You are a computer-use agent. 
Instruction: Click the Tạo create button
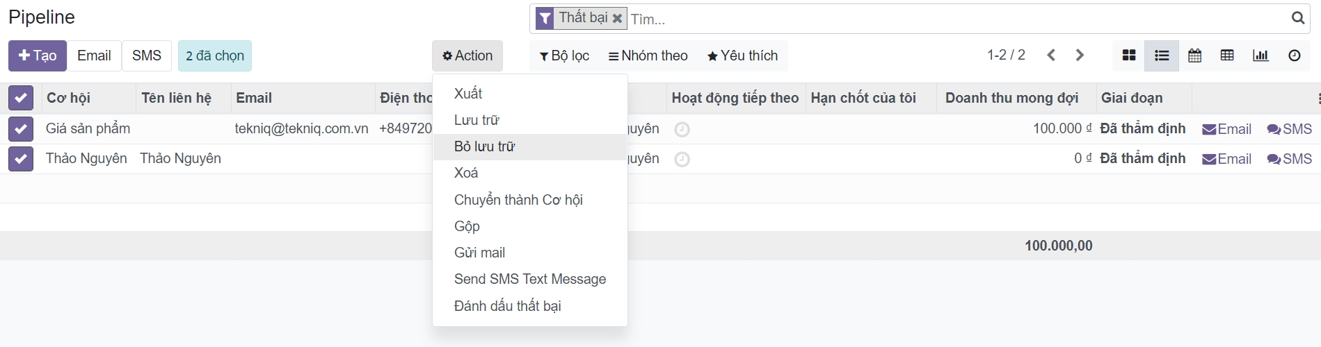click(38, 56)
